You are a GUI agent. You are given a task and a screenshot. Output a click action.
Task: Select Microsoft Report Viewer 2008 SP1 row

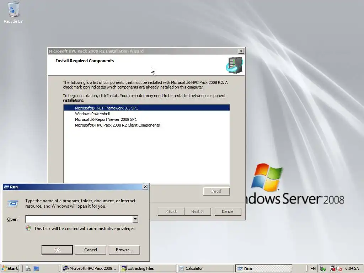coord(146,119)
